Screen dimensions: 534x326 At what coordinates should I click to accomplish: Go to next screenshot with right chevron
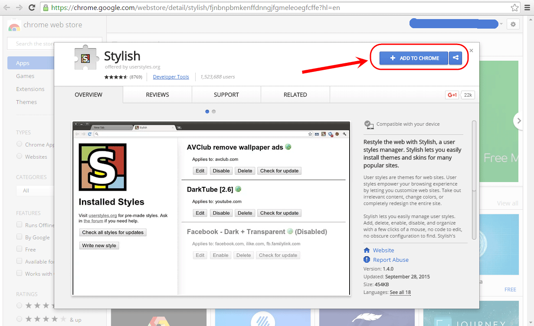(518, 121)
